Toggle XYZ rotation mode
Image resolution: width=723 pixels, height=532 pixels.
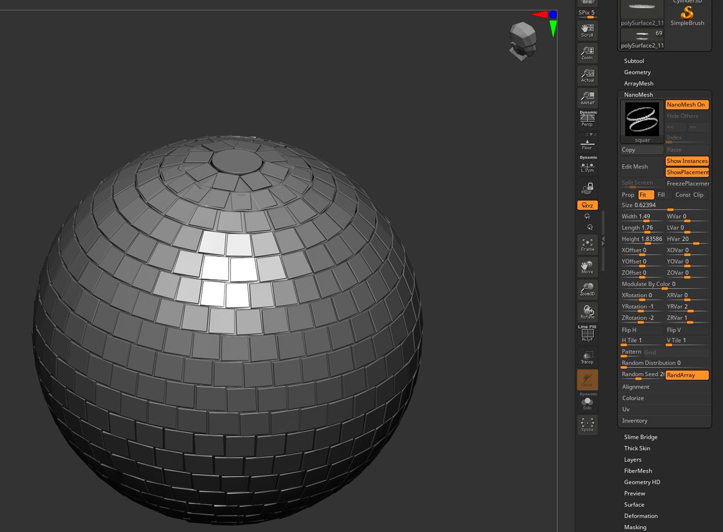pyautogui.click(x=587, y=205)
